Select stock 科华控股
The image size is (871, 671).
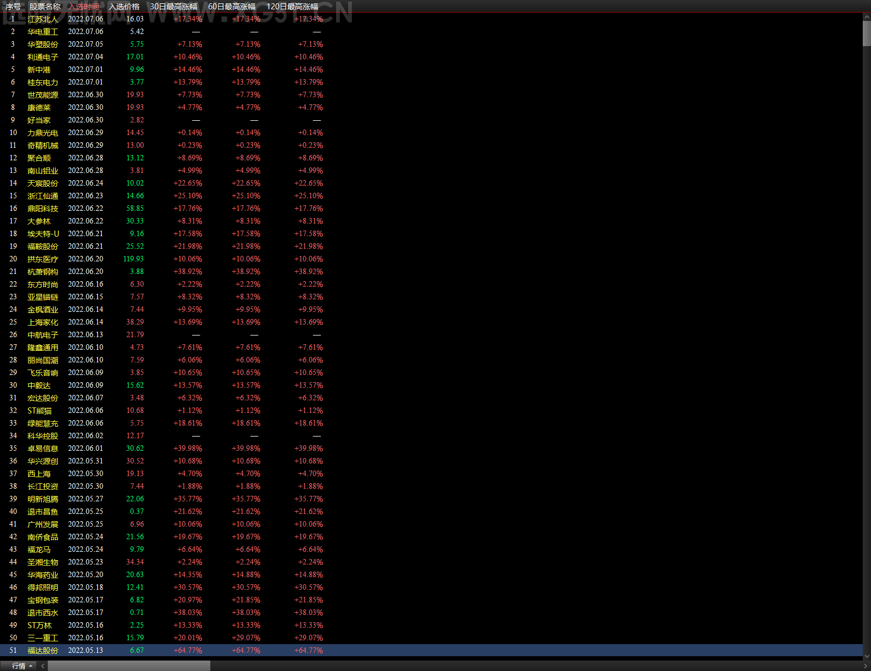(x=43, y=436)
